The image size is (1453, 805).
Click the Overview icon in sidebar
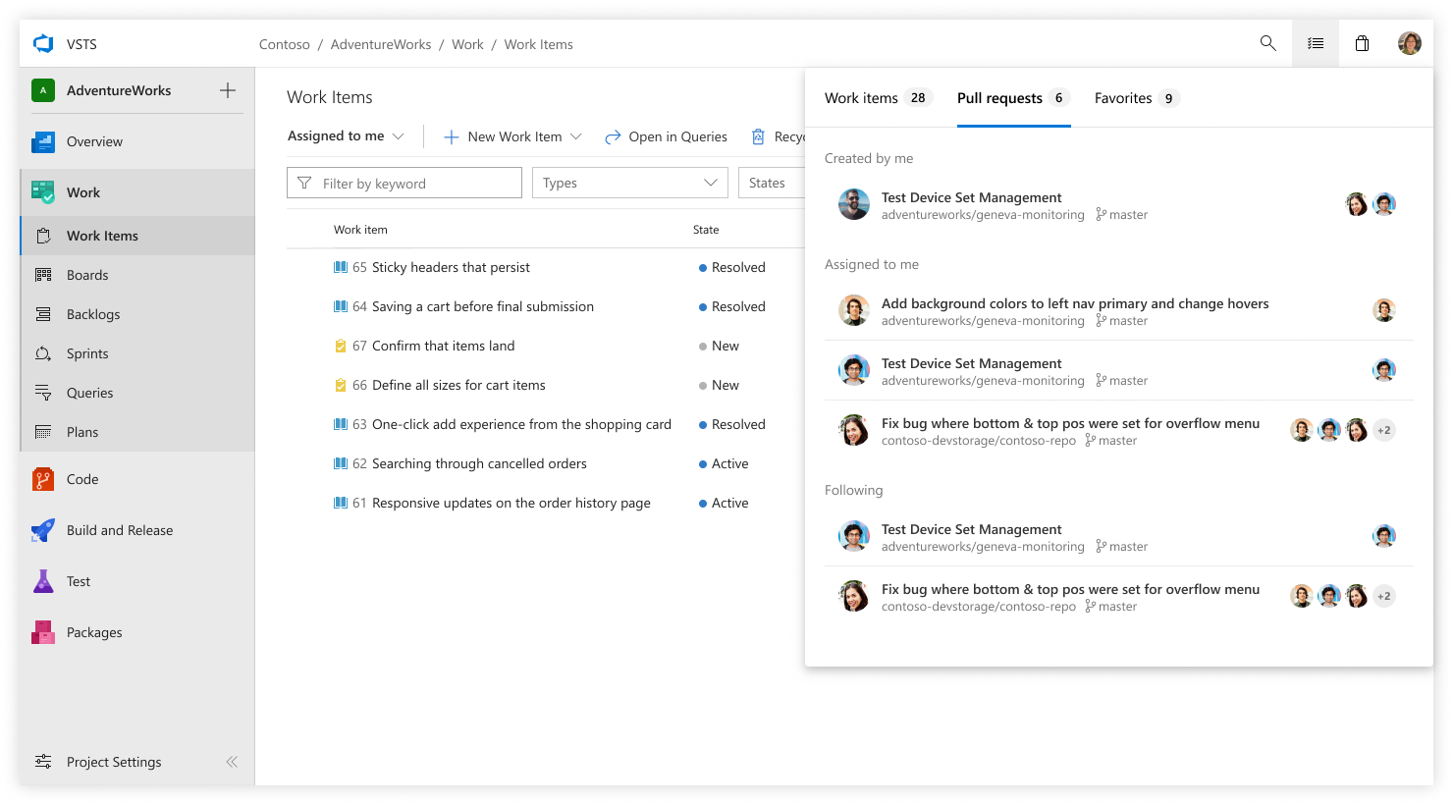[43, 141]
